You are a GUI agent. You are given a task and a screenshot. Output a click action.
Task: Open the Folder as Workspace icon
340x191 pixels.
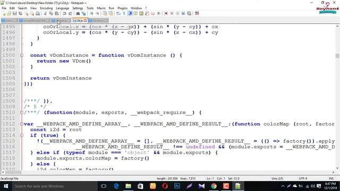click(x=152, y=13)
